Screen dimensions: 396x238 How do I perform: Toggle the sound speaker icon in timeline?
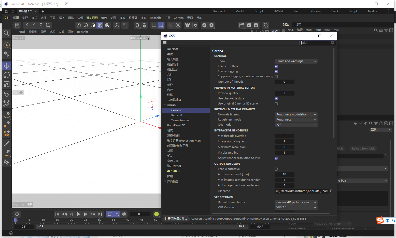[x=124, y=214]
